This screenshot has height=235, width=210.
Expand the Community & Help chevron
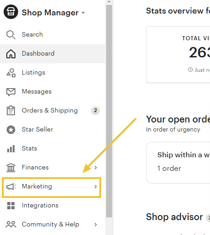coord(96,225)
